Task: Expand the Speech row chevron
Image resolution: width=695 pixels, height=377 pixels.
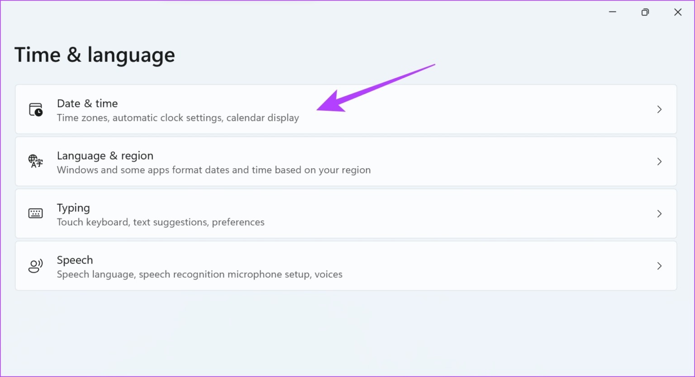Action: [659, 266]
